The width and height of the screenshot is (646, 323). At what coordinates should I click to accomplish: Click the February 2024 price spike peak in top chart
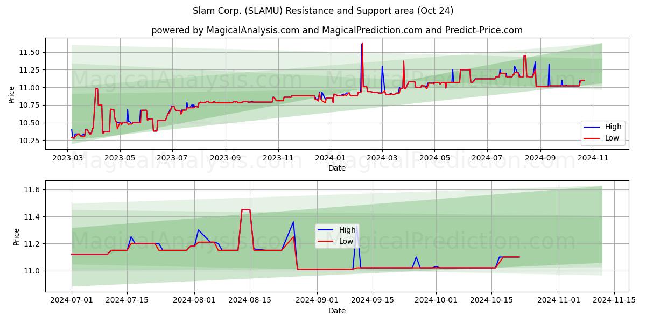coord(362,43)
